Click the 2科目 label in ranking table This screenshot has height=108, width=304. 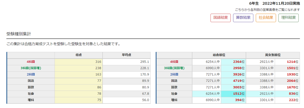[x=174, y=75]
